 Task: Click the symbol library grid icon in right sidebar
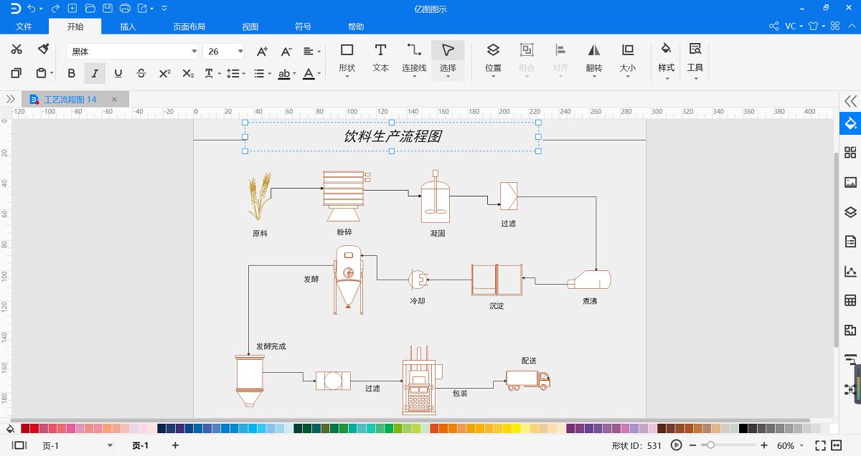point(851,153)
